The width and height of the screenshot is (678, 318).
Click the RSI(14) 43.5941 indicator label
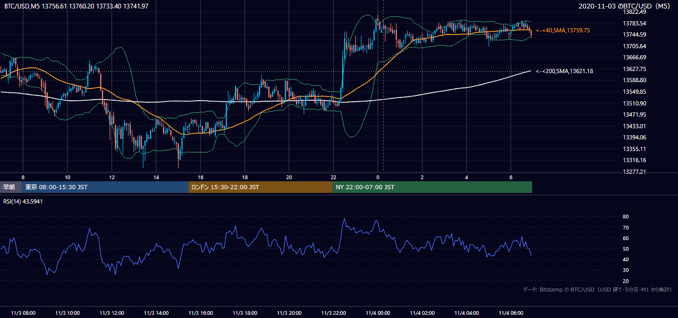tap(23, 201)
